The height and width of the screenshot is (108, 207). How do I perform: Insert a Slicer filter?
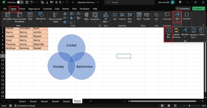point(139,16)
